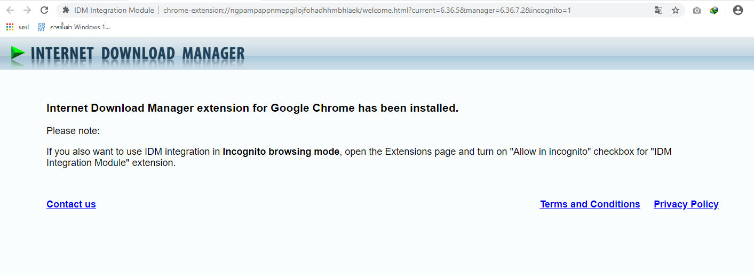Image resolution: width=754 pixels, height=275 pixels.
Task: Click the green arrow IDM logo
Action: coord(18,54)
